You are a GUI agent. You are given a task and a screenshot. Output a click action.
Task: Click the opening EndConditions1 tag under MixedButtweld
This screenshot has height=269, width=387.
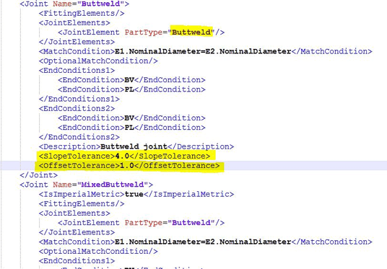[x=77, y=261]
